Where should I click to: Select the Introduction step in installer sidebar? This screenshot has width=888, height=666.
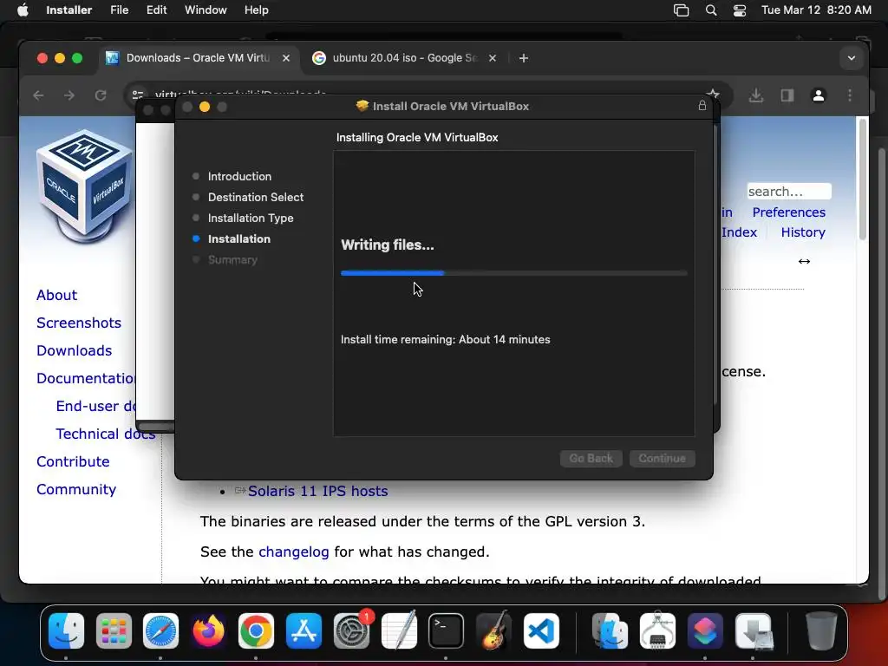[x=239, y=176]
